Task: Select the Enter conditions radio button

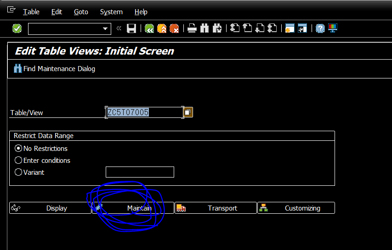Action: pyautogui.click(x=18, y=160)
